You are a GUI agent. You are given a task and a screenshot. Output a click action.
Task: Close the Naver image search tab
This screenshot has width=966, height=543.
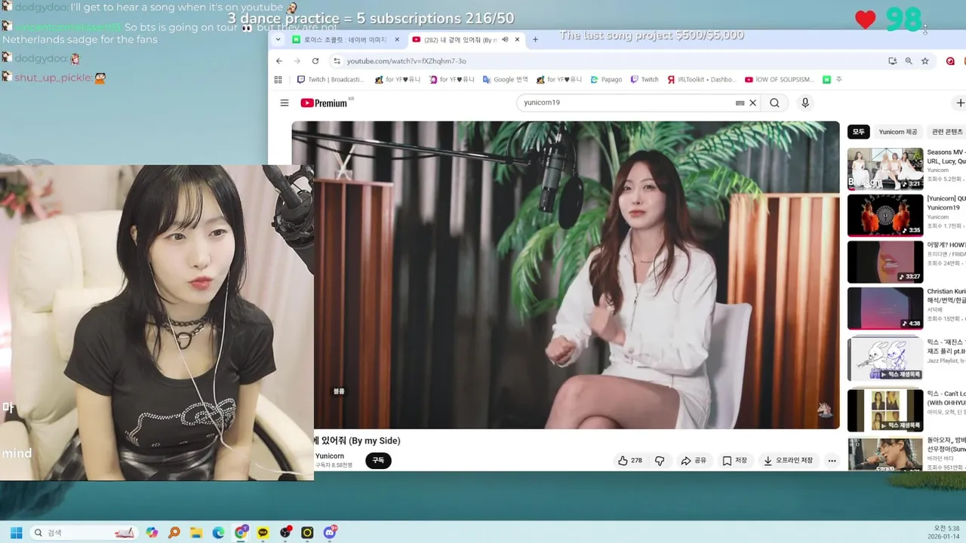[x=397, y=39]
